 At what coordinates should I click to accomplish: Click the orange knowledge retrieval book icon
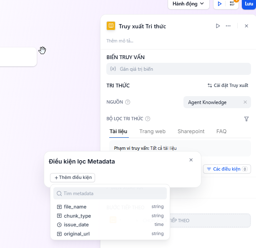click(111, 26)
